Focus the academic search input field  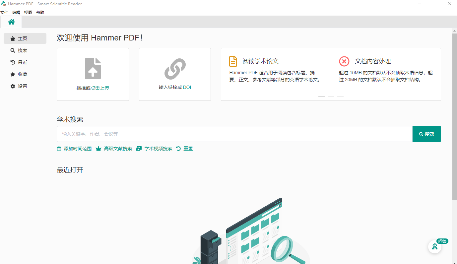(x=234, y=134)
